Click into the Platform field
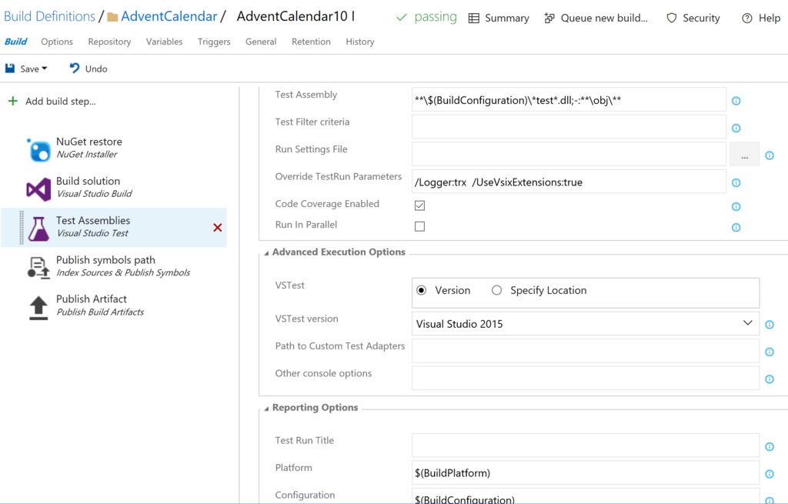This screenshot has height=504, width=788. click(x=586, y=473)
